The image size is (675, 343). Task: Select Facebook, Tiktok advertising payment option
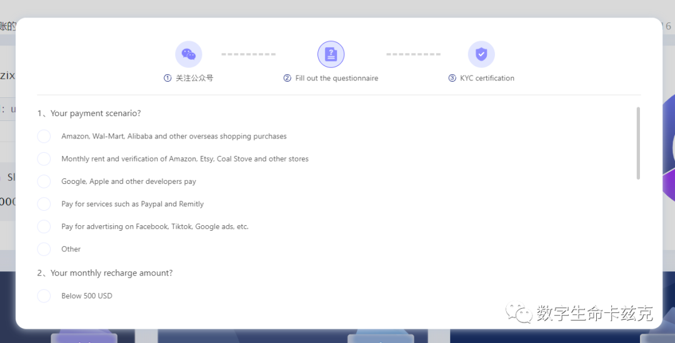click(x=44, y=226)
